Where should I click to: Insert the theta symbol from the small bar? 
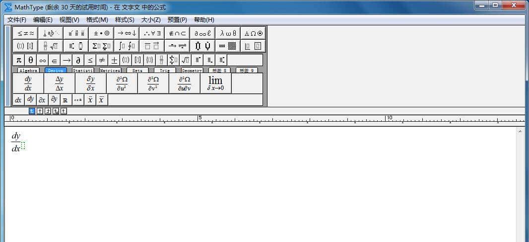pyautogui.click(x=31, y=60)
